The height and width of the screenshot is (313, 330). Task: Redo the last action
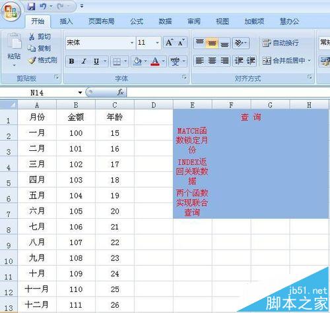(x=60, y=7)
